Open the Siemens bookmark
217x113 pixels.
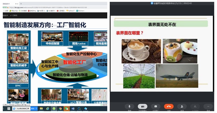80,11
